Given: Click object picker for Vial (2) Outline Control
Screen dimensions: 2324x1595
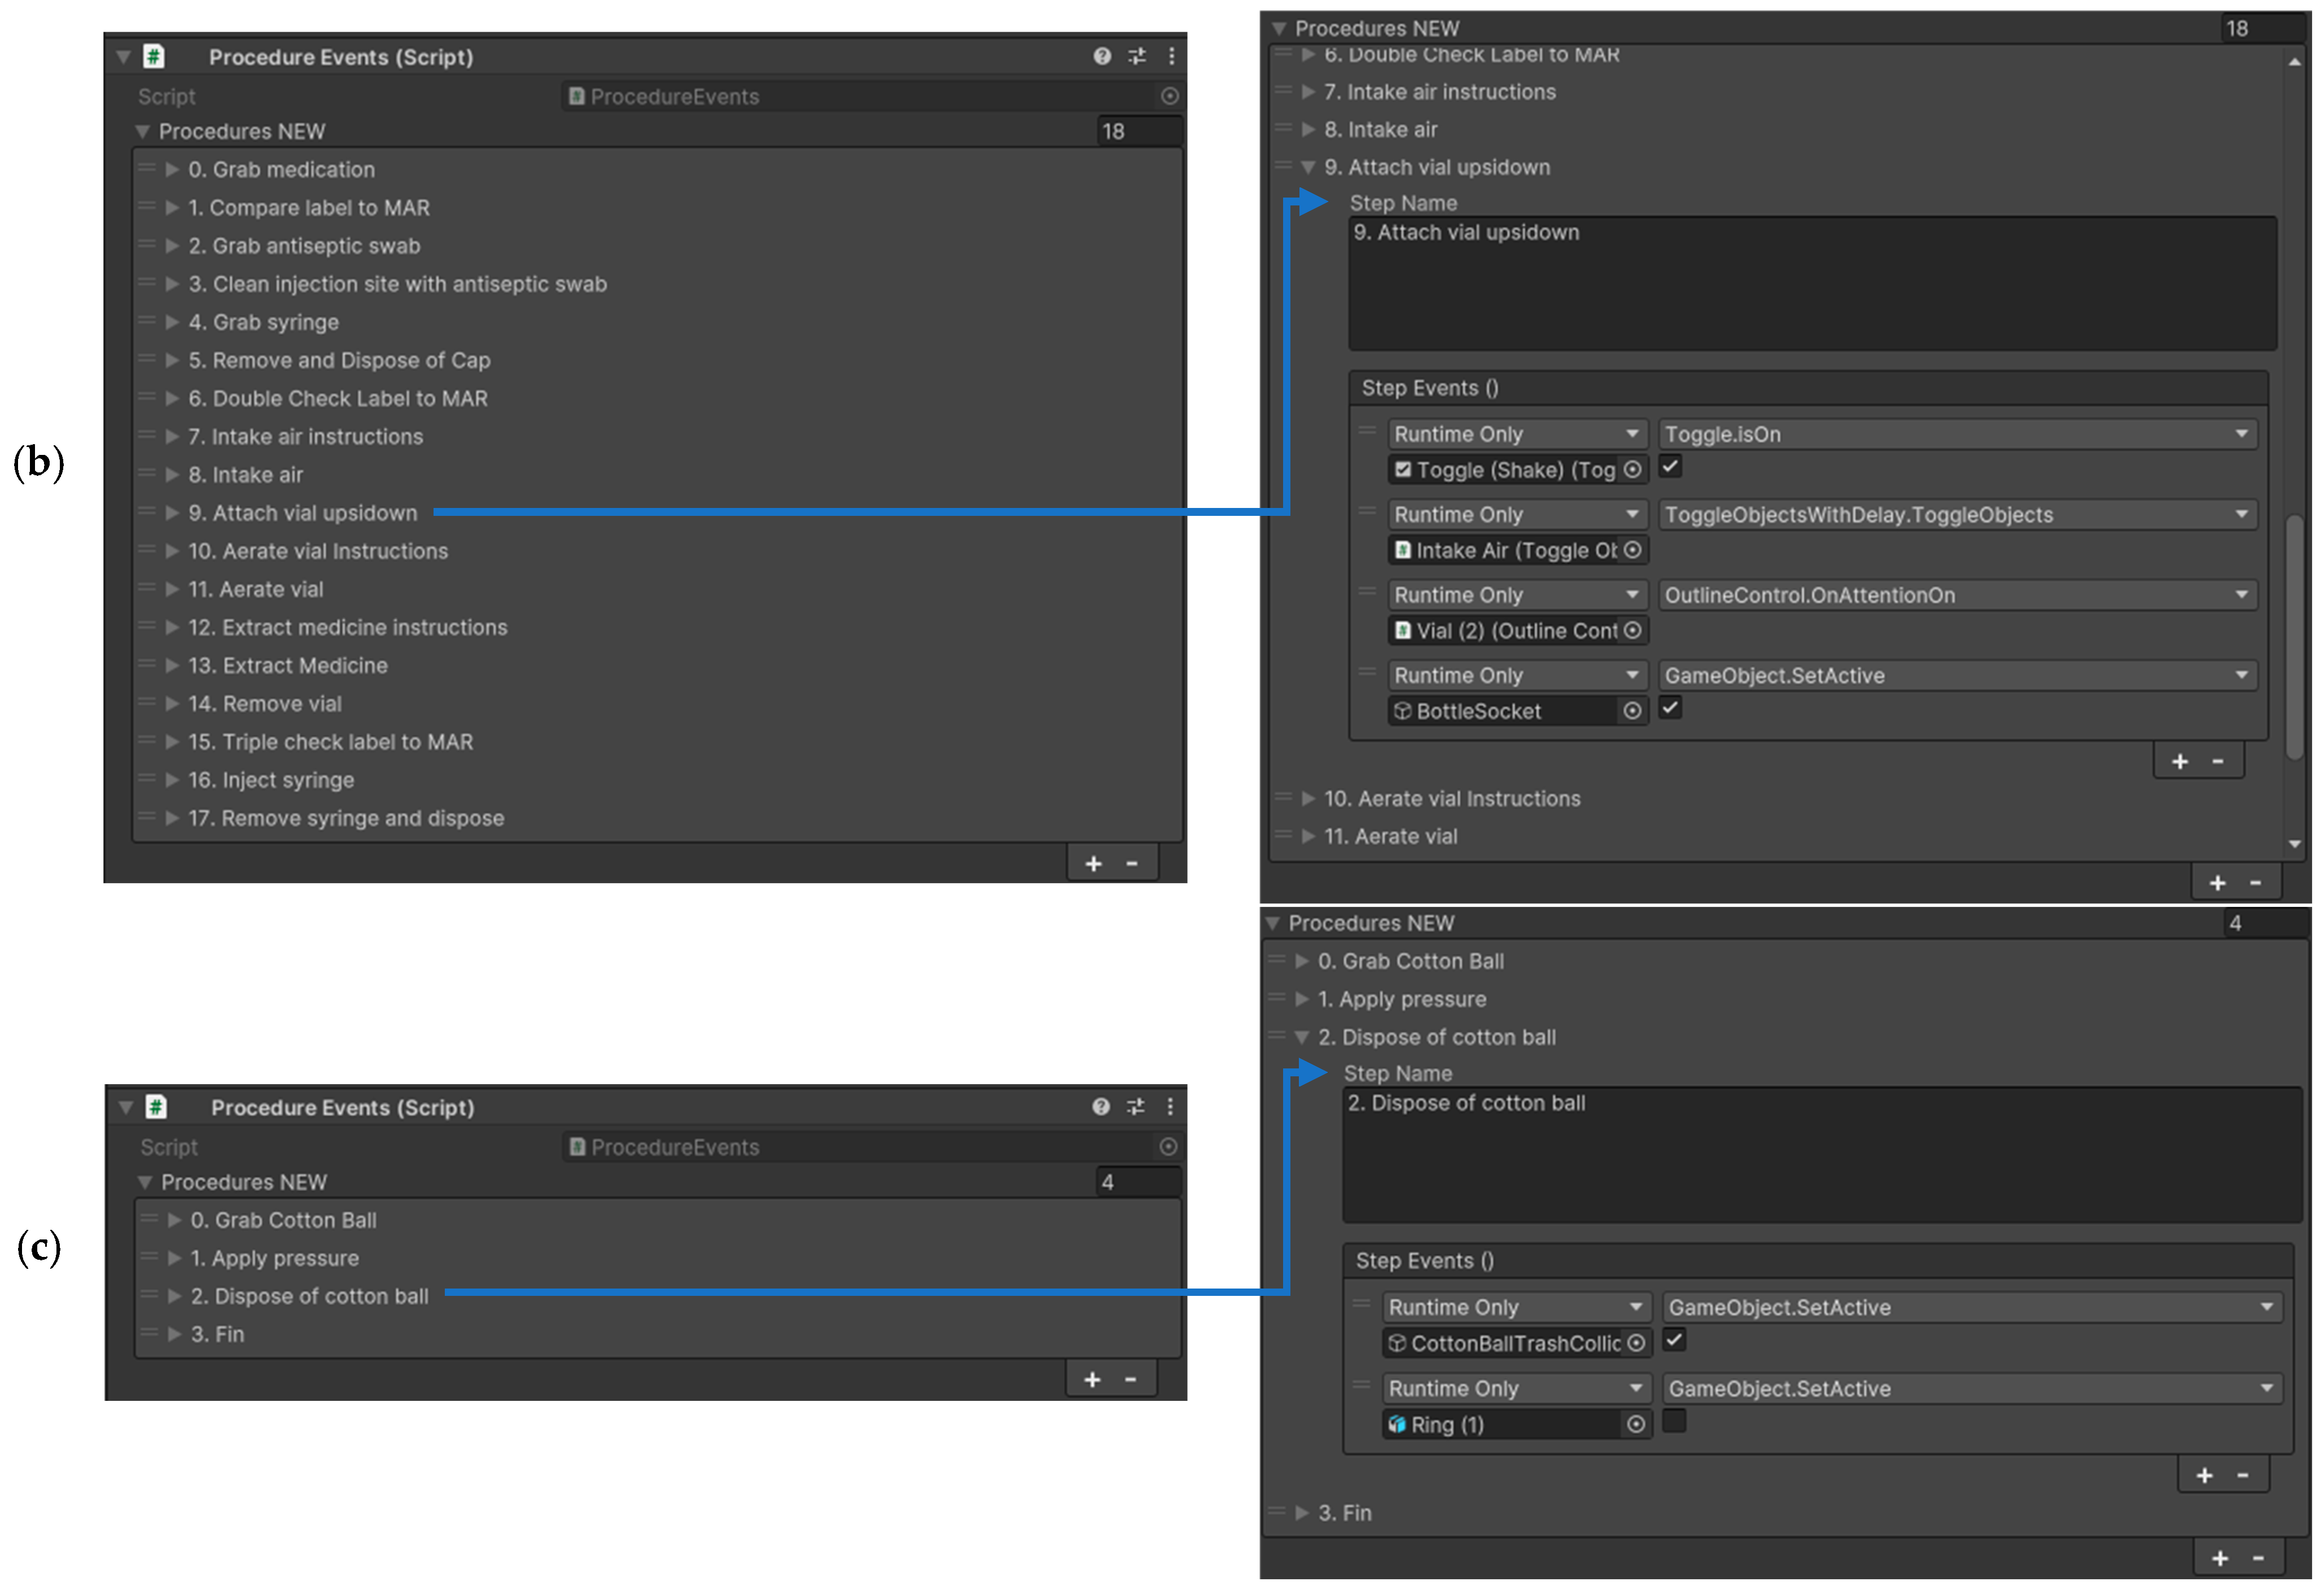Looking at the screenshot, I should [x=1632, y=631].
